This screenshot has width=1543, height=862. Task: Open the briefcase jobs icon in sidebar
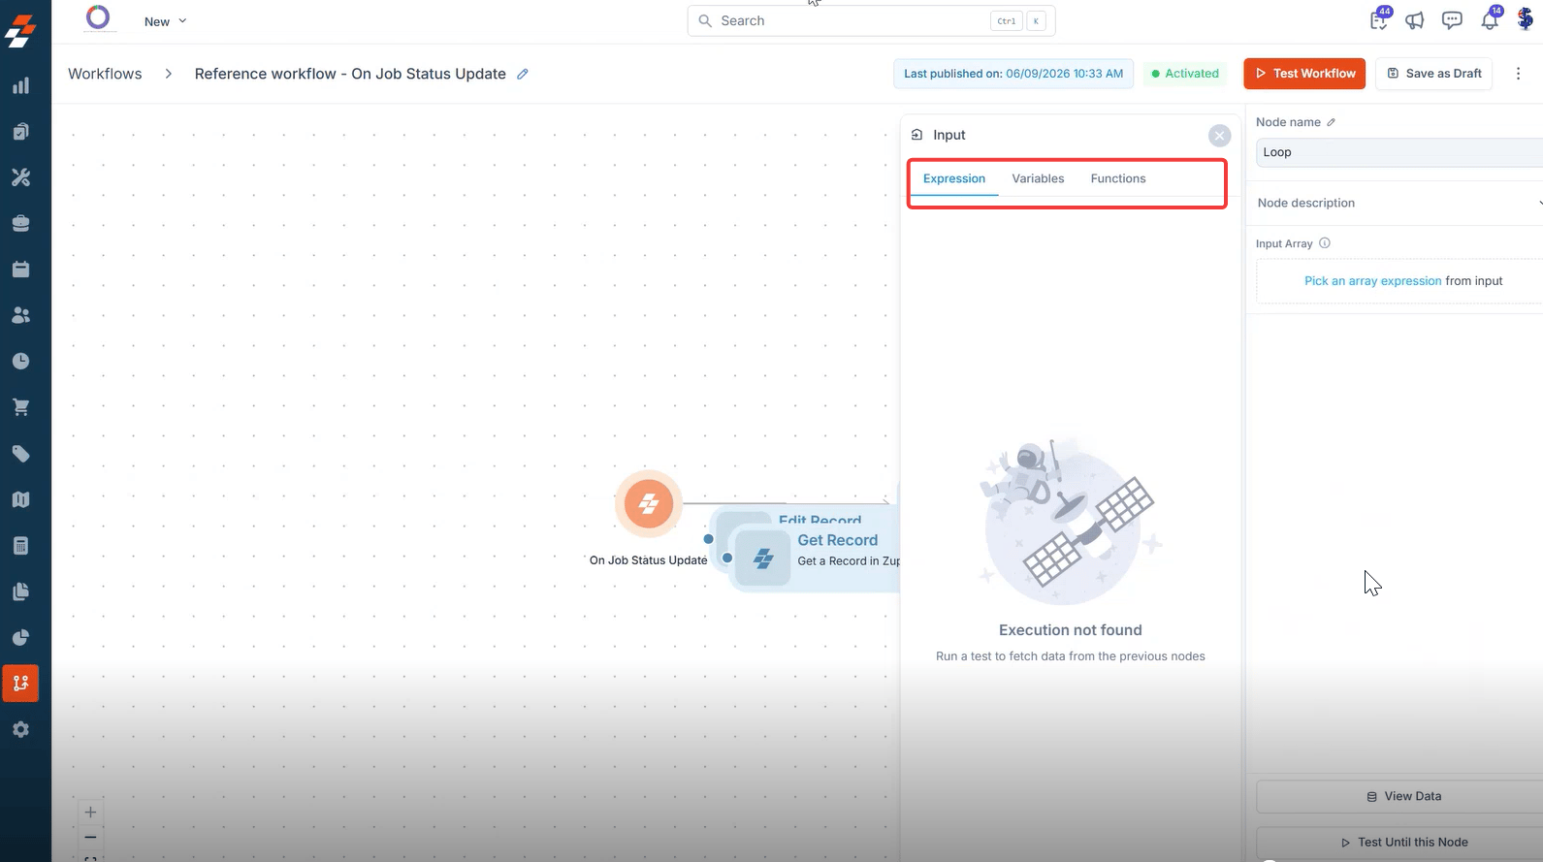point(20,223)
